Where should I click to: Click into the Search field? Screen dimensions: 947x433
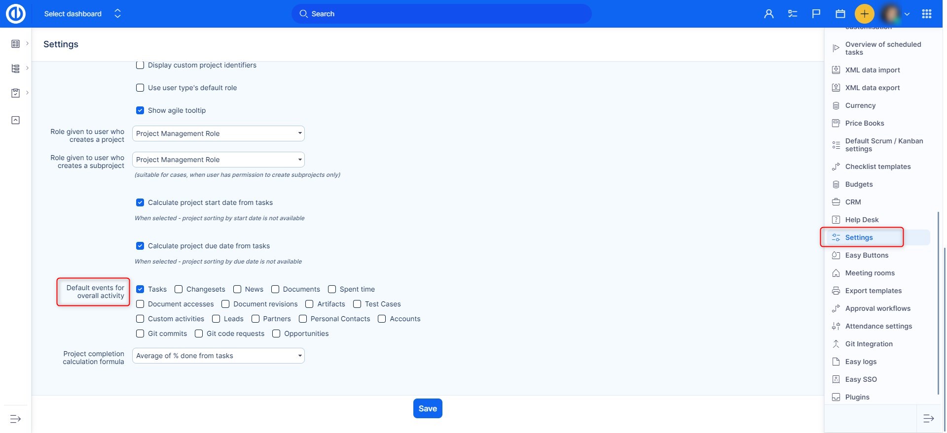tap(441, 14)
